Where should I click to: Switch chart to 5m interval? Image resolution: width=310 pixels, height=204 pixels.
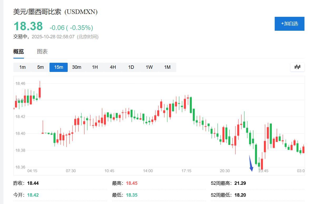coord(40,67)
